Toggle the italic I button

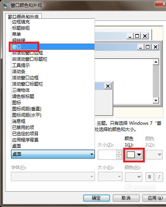click(x=159, y=177)
